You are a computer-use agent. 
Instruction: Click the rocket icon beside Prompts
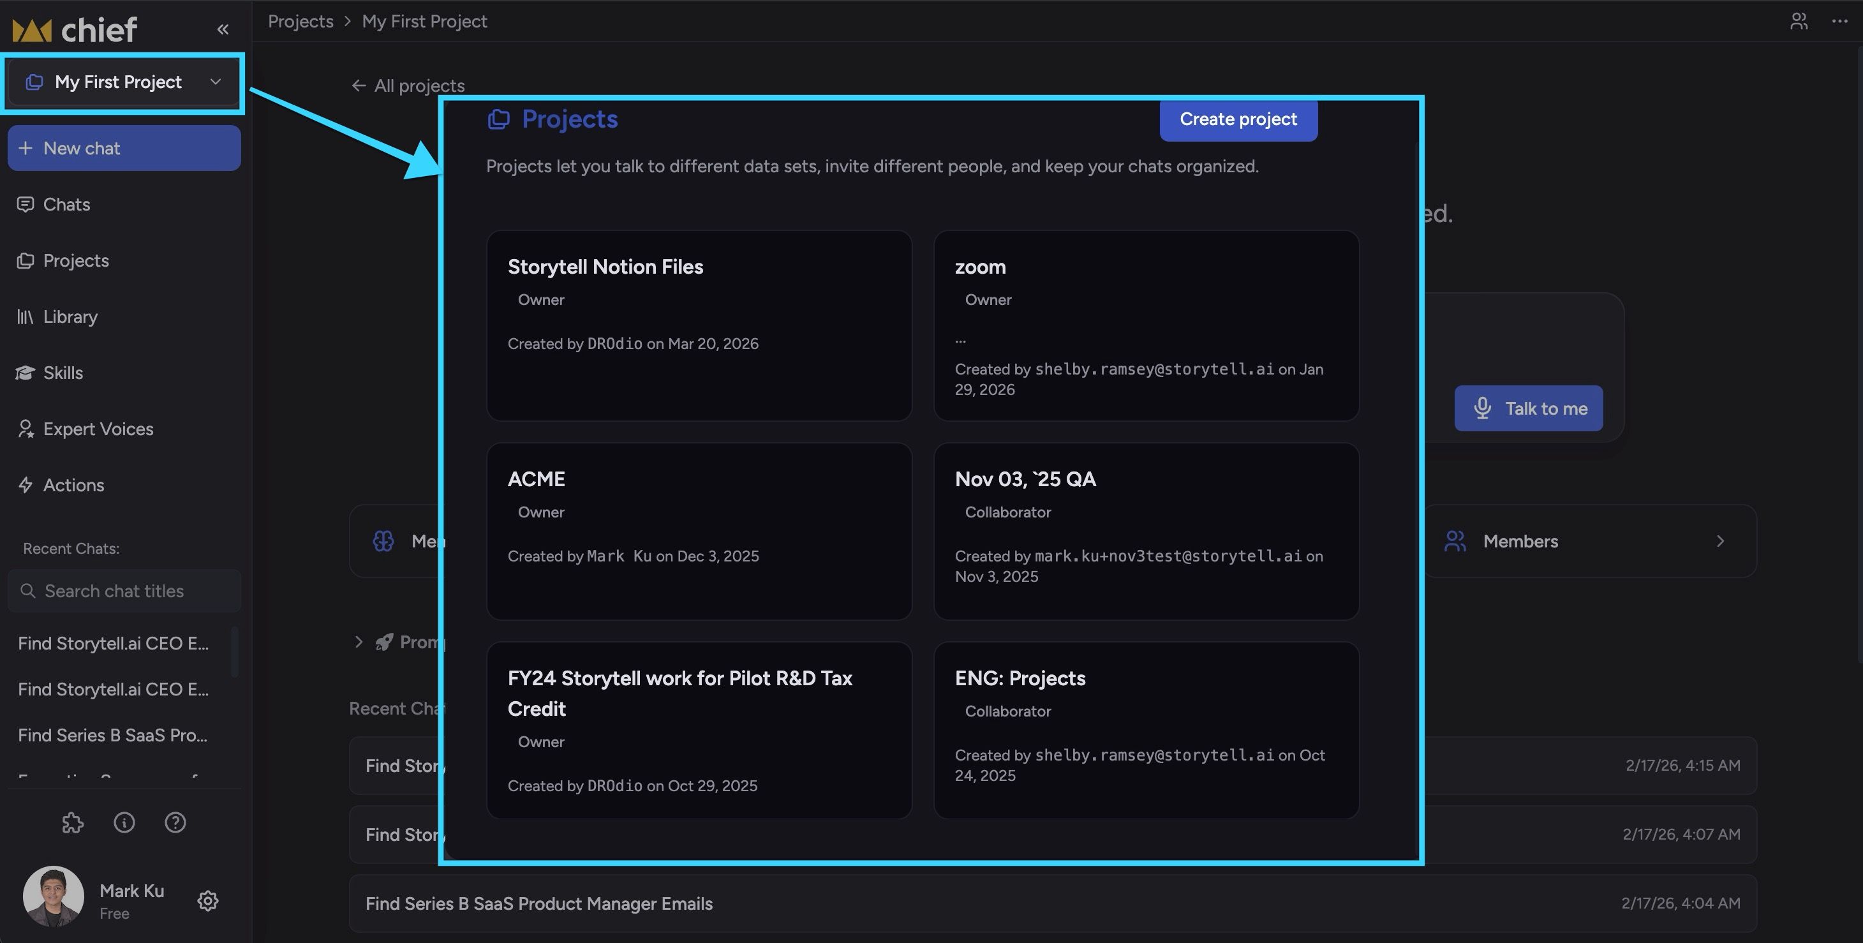(384, 641)
